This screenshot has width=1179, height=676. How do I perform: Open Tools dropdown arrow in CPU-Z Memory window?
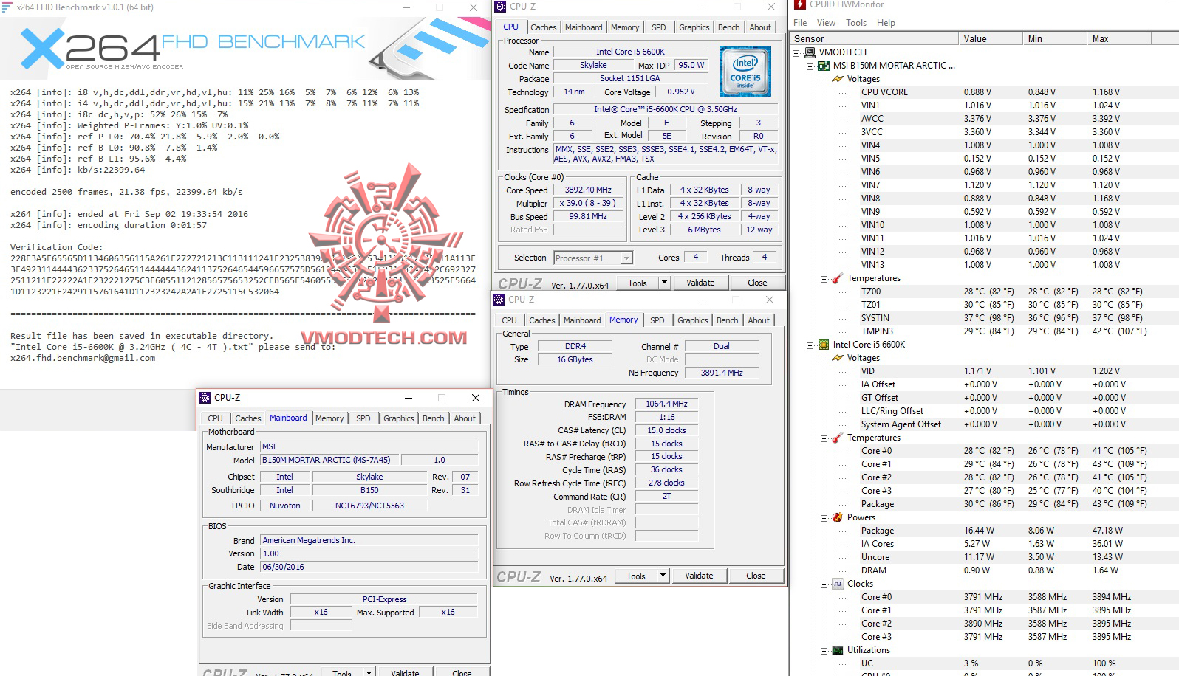click(663, 576)
